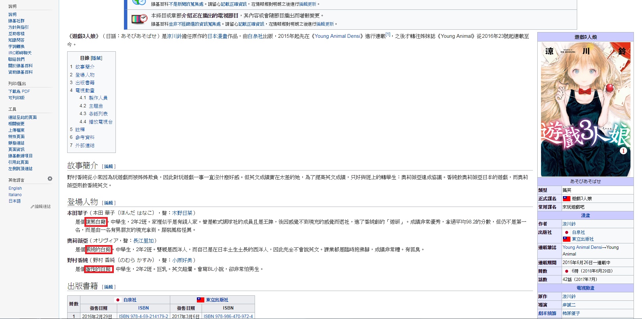
Task: Click the Taiwan flag beside 東立出版社 in table header
Action: (201, 300)
